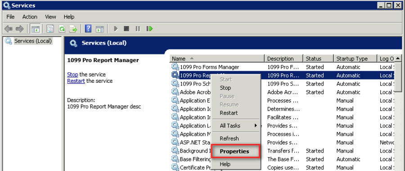Expand All Tasks submenu

(x=235, y=126)
